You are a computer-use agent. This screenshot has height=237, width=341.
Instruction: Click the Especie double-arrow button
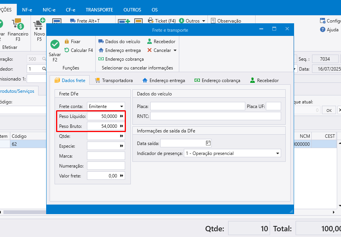tap(122, 146)
